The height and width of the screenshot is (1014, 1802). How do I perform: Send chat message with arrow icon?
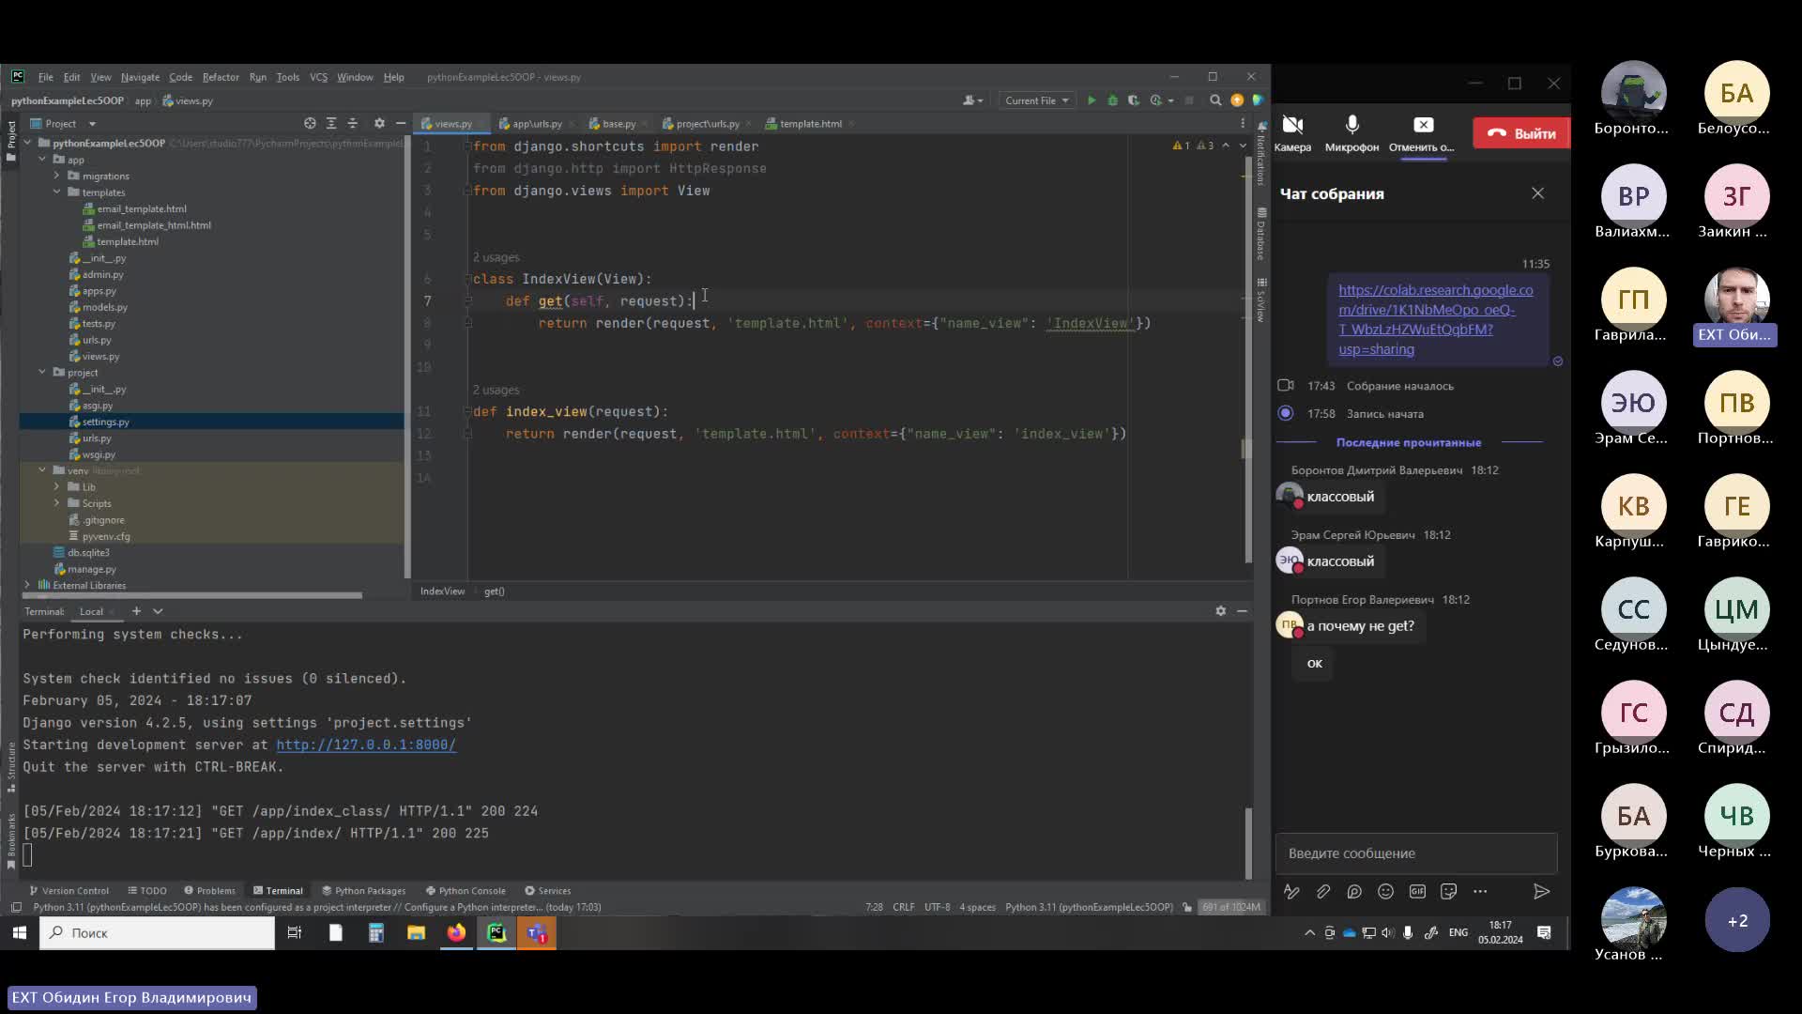click(x=1541, y=891)
